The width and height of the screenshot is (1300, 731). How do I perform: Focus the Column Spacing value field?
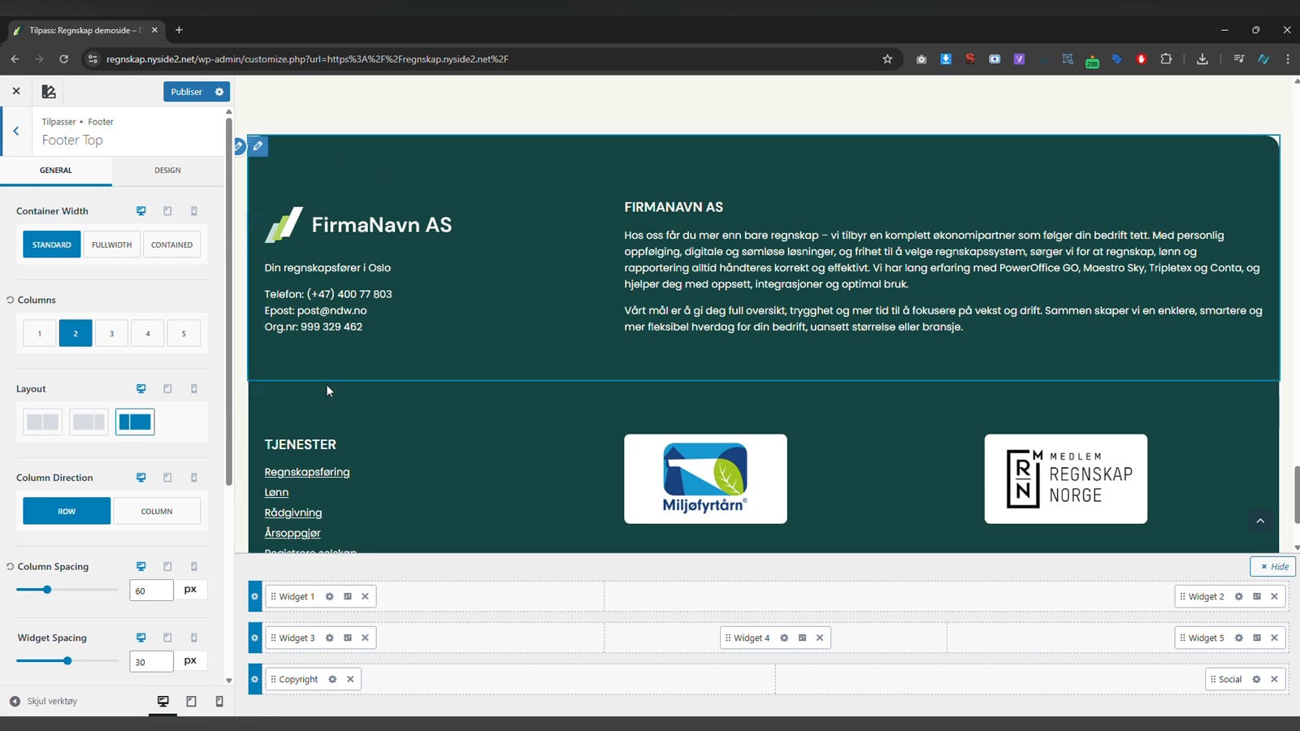pos(151,590)
